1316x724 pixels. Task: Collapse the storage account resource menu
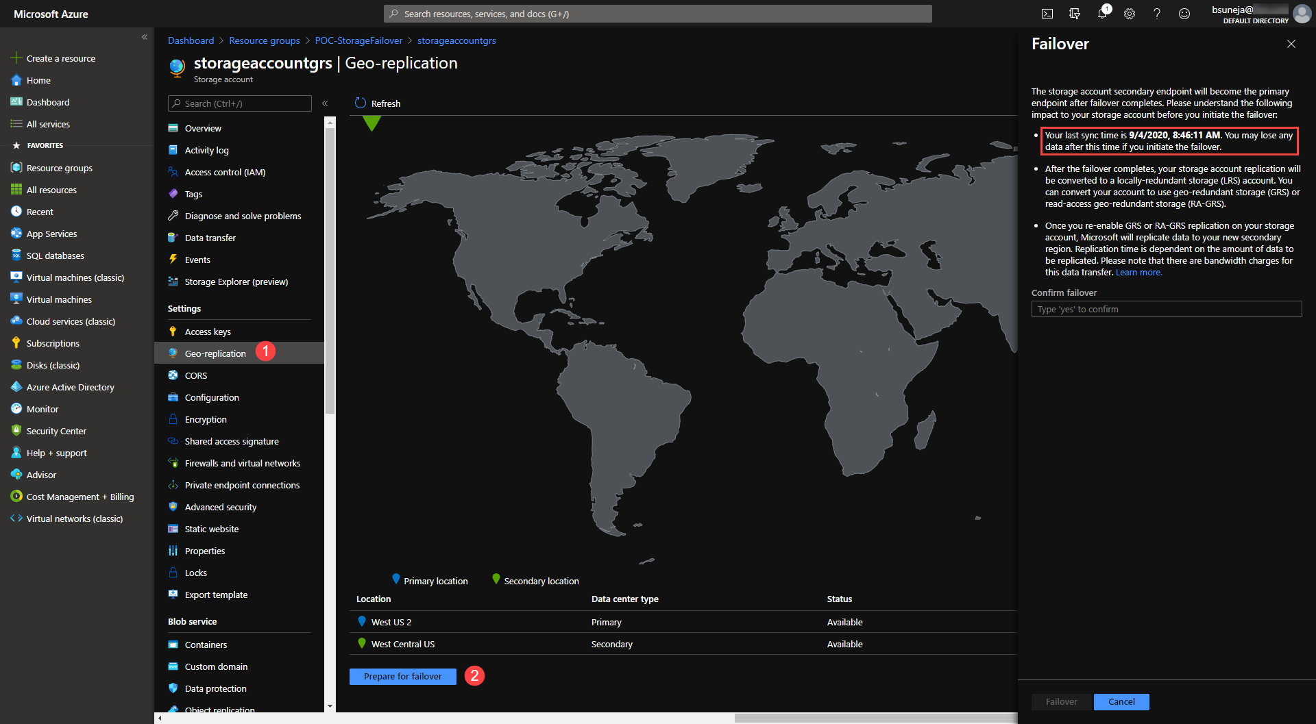[x=325, y=103]
